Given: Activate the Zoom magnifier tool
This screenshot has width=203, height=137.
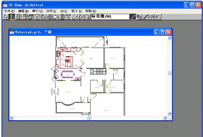Looking at the screenshot, I should tap(87, 17).
